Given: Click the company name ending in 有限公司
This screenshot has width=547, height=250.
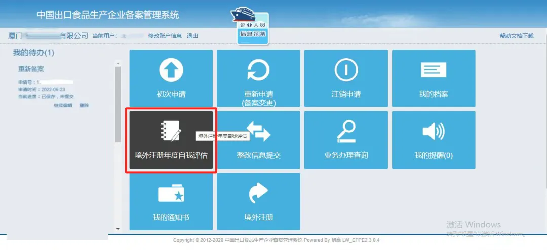Looking at the screenshot, I should (x=48, y=36).
